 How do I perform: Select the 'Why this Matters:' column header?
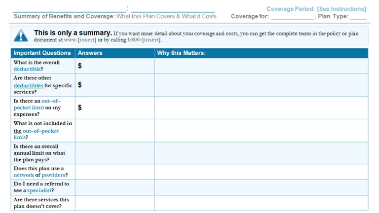point(181,53)
